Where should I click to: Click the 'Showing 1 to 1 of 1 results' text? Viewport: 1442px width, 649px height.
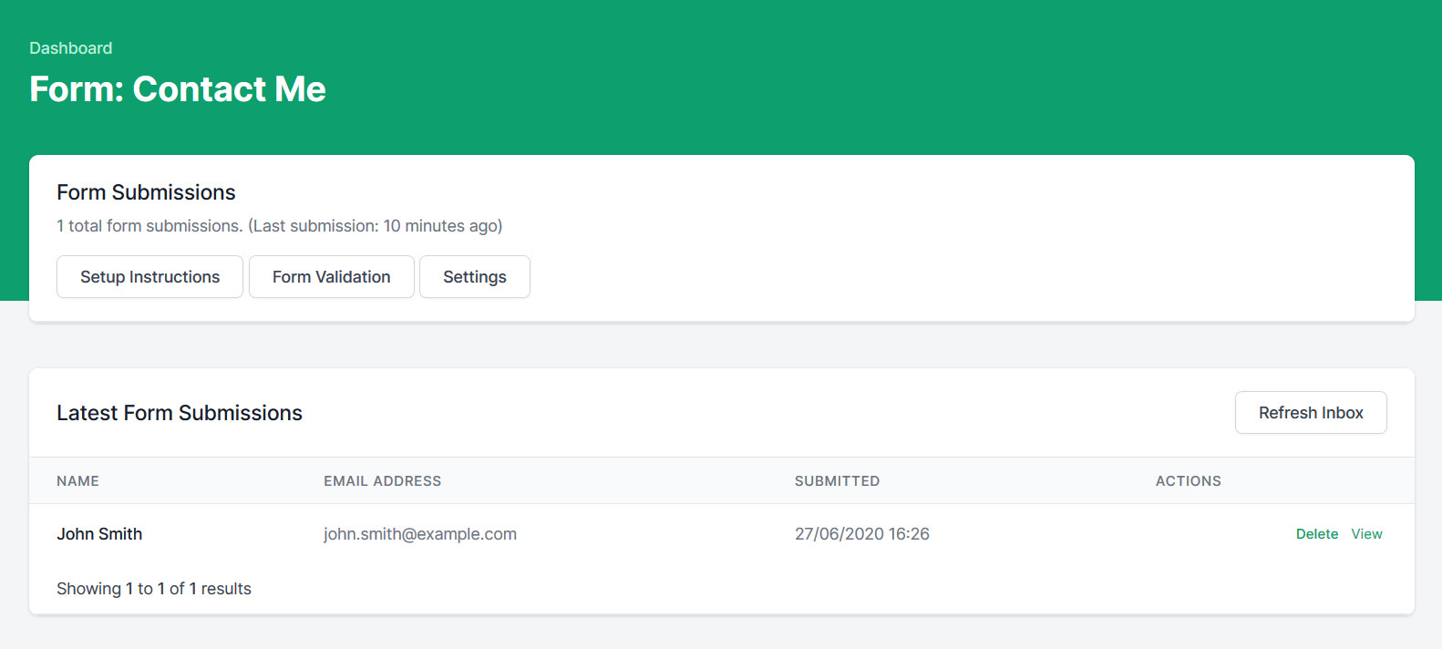tap(154, 589)
